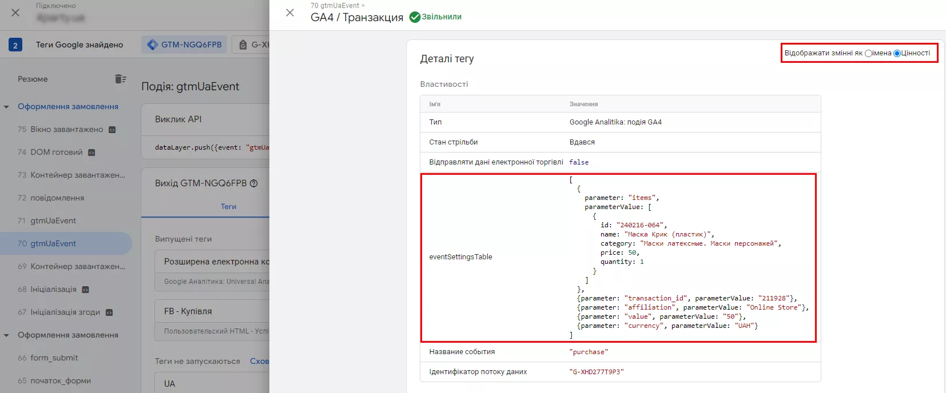Viewport: 946px width, 393px height.
Task: Click the eventSettingsTable property name
Action: (x=460, y=257)
